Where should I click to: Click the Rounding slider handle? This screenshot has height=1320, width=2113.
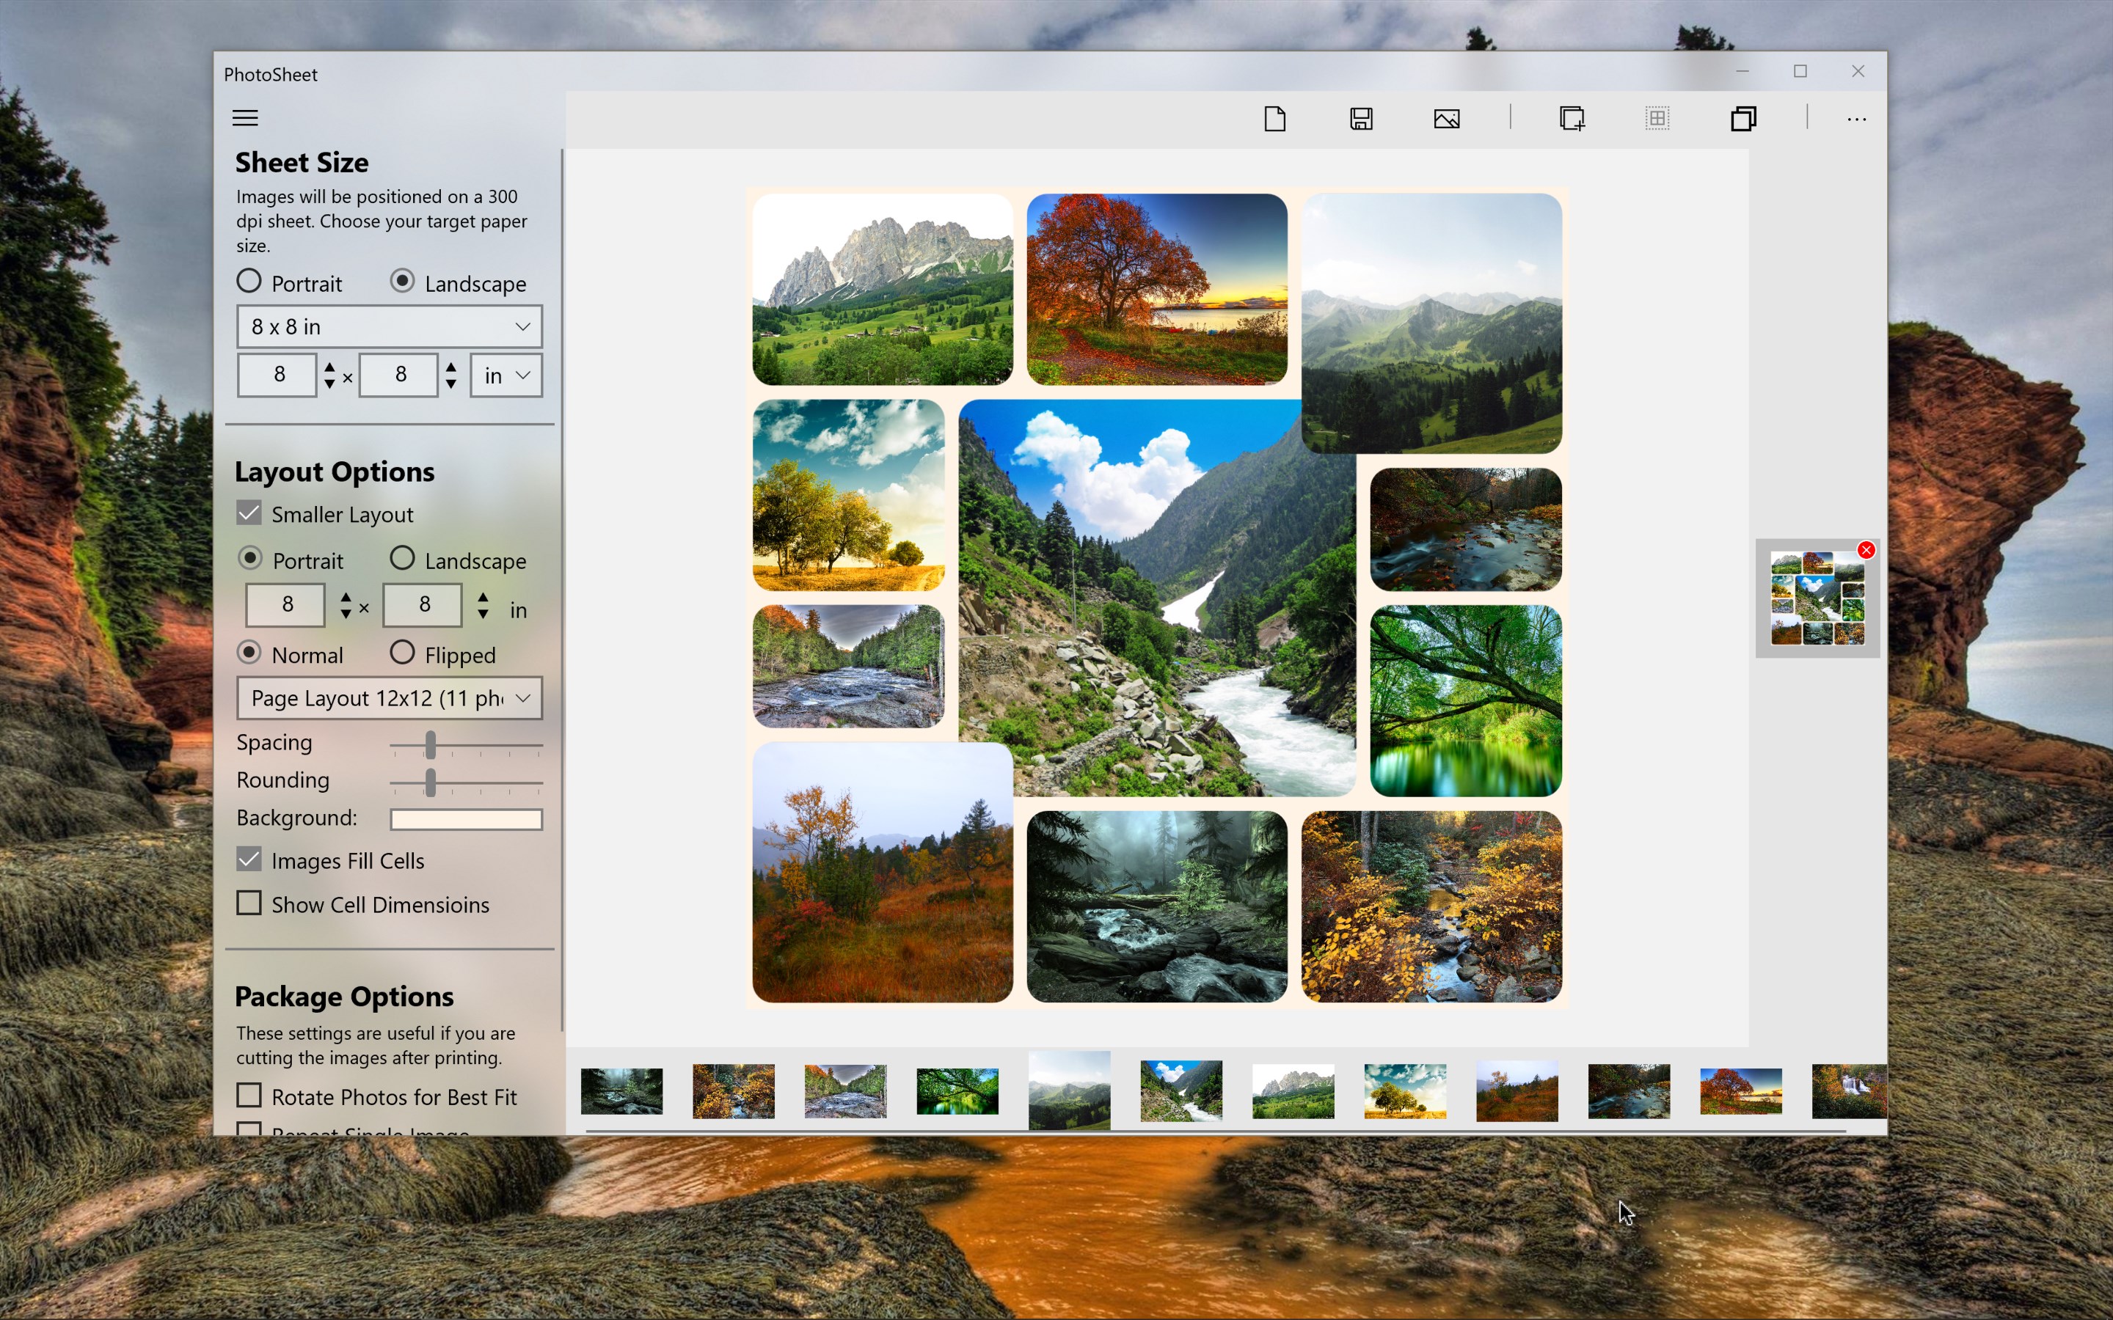click(431, 782)
